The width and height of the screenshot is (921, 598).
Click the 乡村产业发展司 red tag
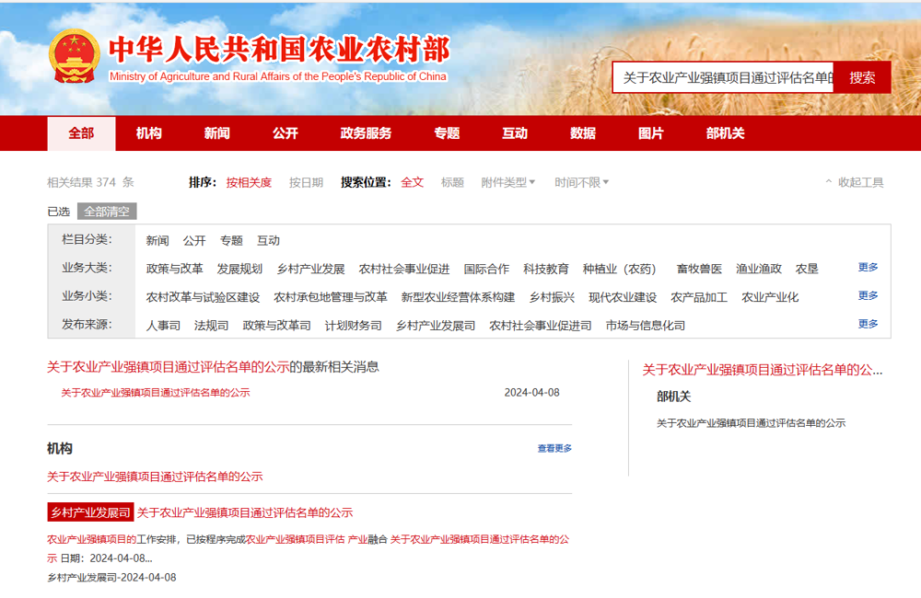click(x=90, y=512)
